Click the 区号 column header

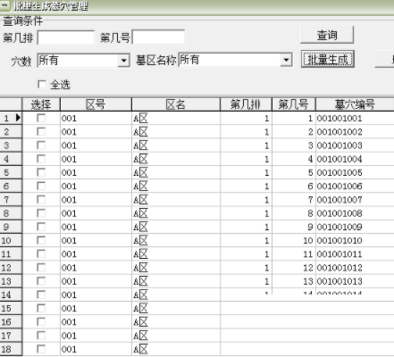[96, 104]
